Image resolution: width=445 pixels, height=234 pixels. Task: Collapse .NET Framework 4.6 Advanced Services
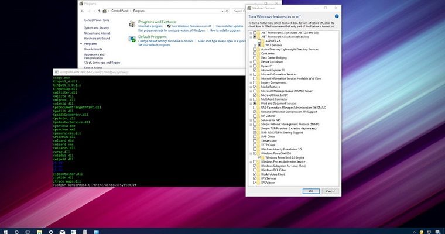click(251, 37)
